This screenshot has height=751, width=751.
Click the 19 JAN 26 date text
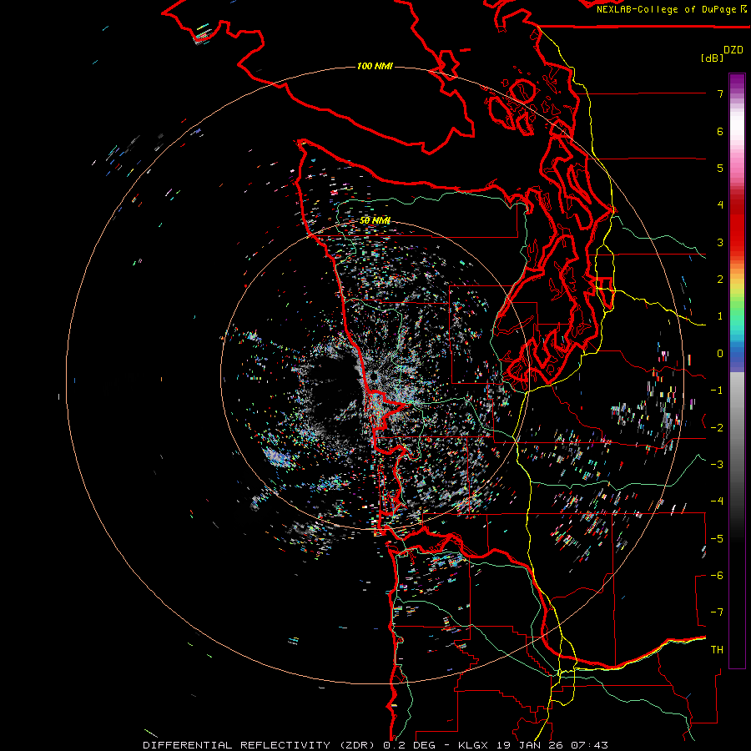point(529,745)
